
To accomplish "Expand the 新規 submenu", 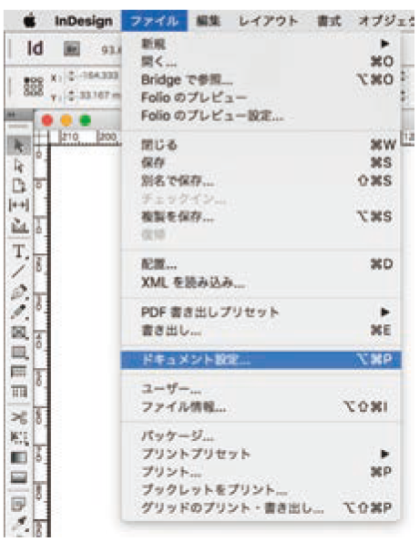I will pyautogui.click(x=261, y=44).
